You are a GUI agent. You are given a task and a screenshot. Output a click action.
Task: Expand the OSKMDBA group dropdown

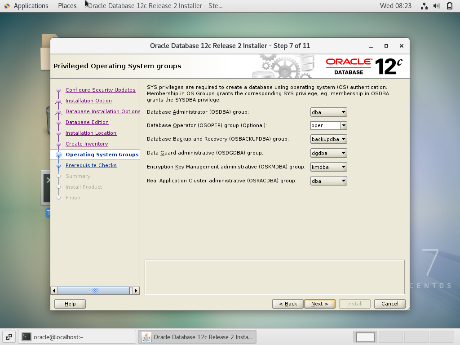tap(328, 167)
